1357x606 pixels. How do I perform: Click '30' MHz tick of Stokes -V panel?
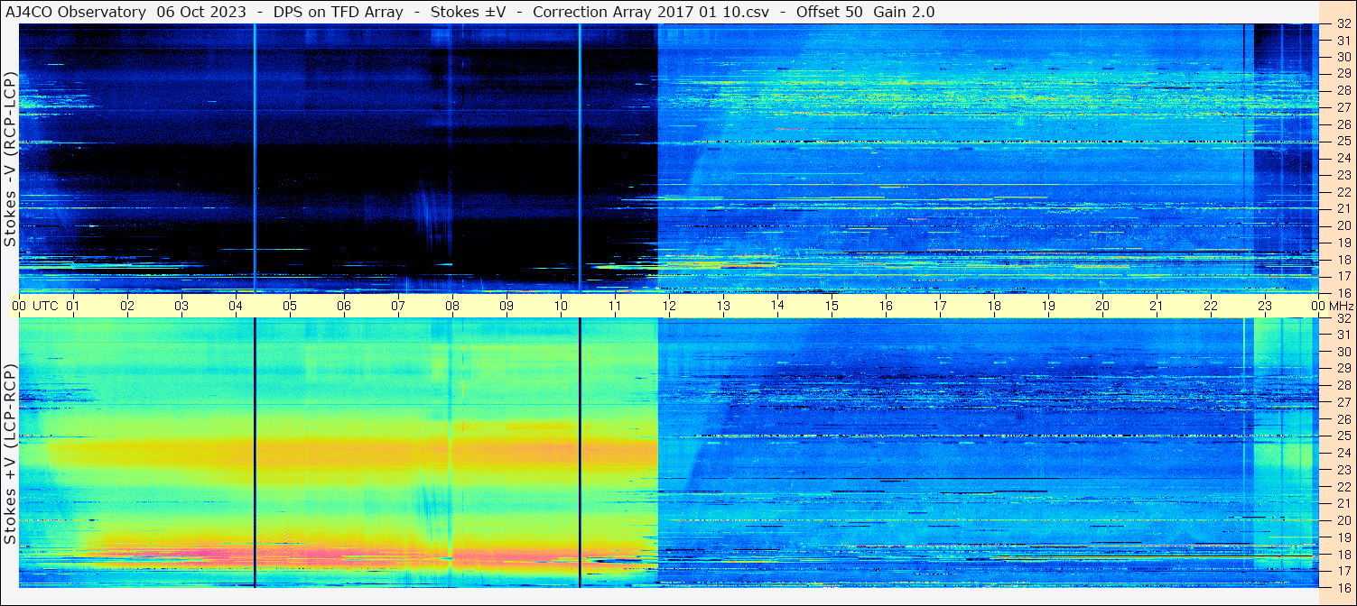(x=1343, y=58)
